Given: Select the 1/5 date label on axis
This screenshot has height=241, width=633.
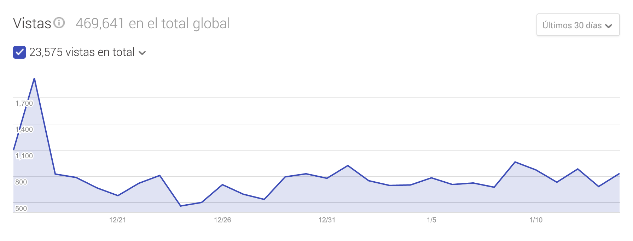Looking at the screenshot, I should click(431, 220).
